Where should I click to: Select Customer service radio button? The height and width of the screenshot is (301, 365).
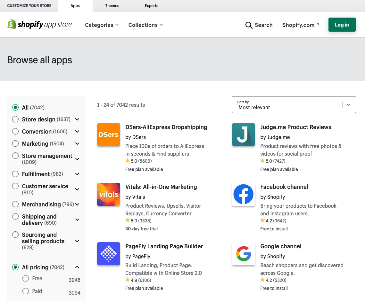pyautogui.click(x=15, y=186)
